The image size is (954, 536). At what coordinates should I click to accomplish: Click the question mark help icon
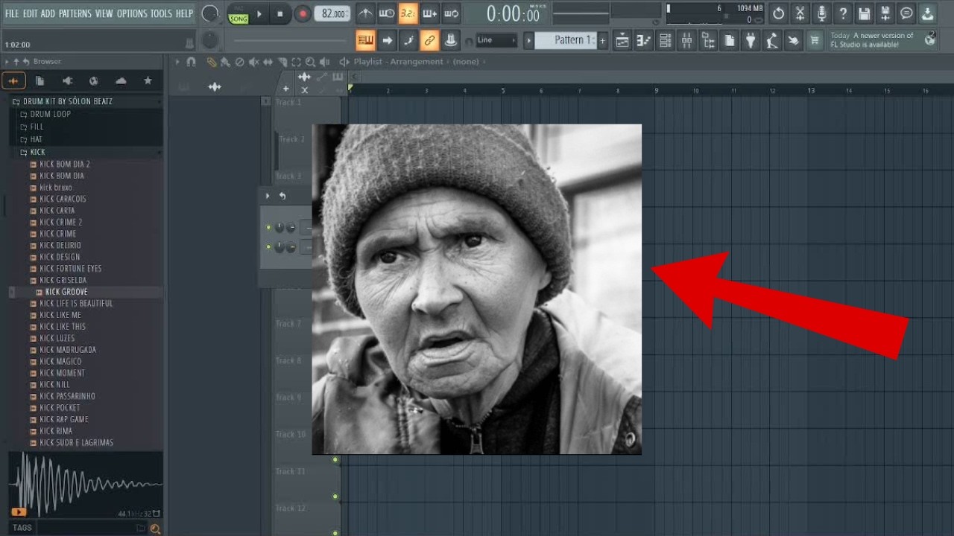click(842, 13)
